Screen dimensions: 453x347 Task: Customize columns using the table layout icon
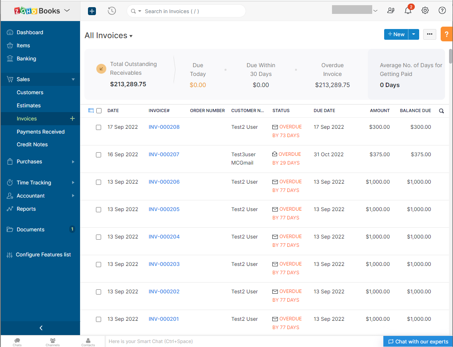(91, 110)
